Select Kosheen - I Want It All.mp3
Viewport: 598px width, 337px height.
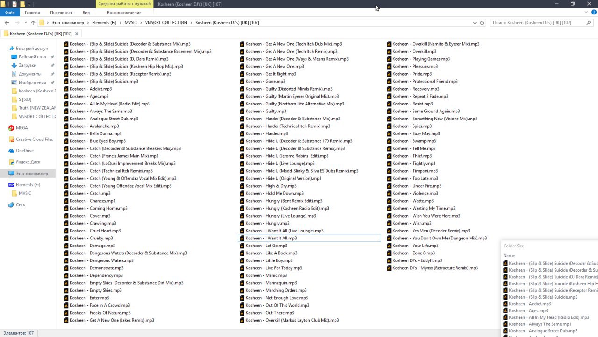pos(309,238)
